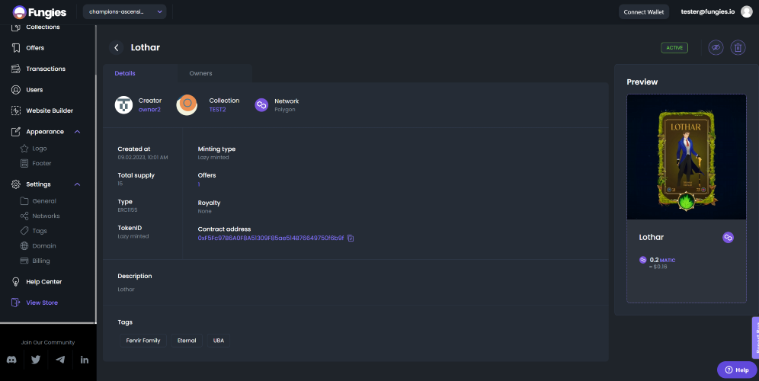759x381 pixels.
Task: Open the Logo appearance setting
Action: 39,149
